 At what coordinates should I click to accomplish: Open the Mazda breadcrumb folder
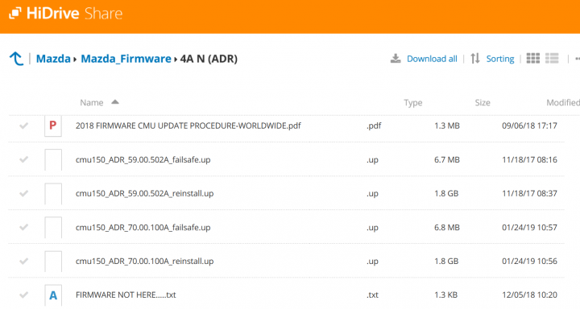[53, 59]
